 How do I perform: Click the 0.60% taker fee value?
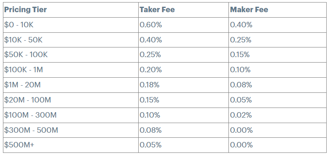click(x=151, y=25)
